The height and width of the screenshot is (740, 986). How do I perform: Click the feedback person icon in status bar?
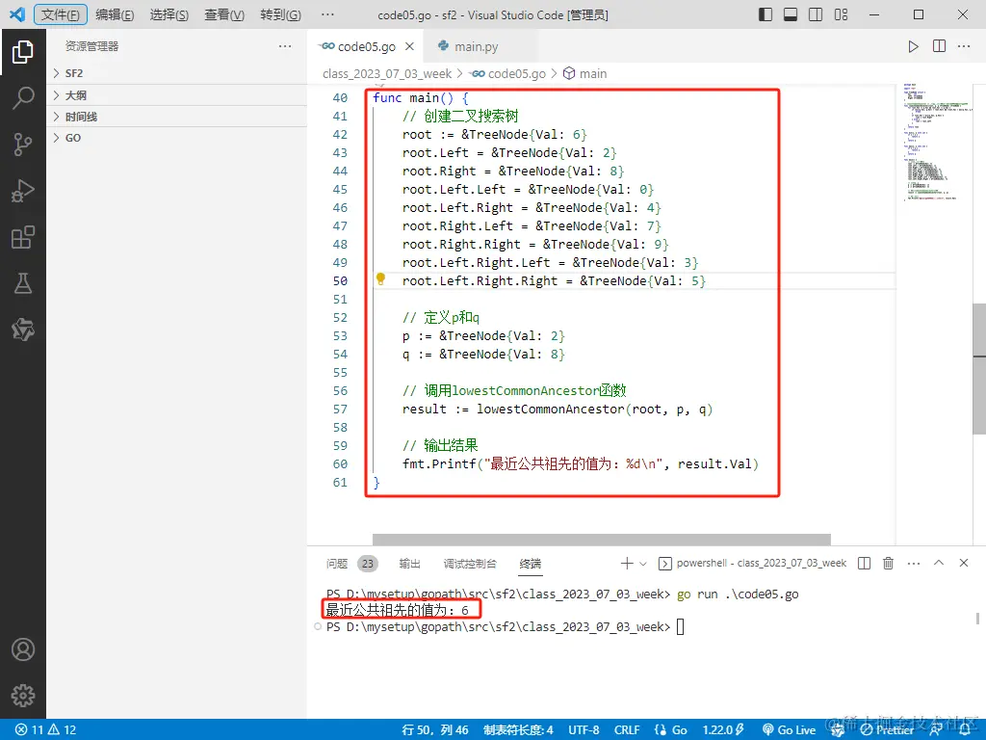tap(936, 730)
